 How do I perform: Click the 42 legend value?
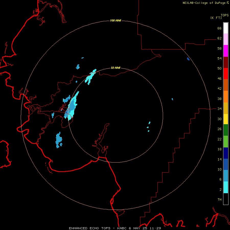click(220, 89)
